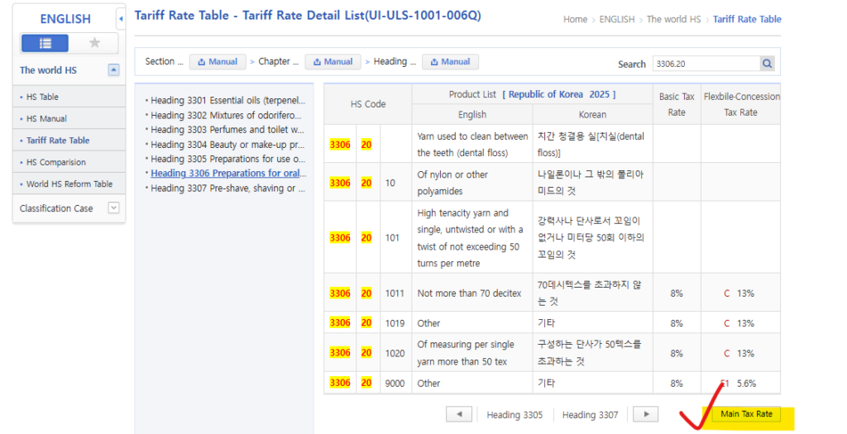Viewport: 847px width, 434px height.
Task: Open the favorites star tab
Action: [x=93, y=43]
